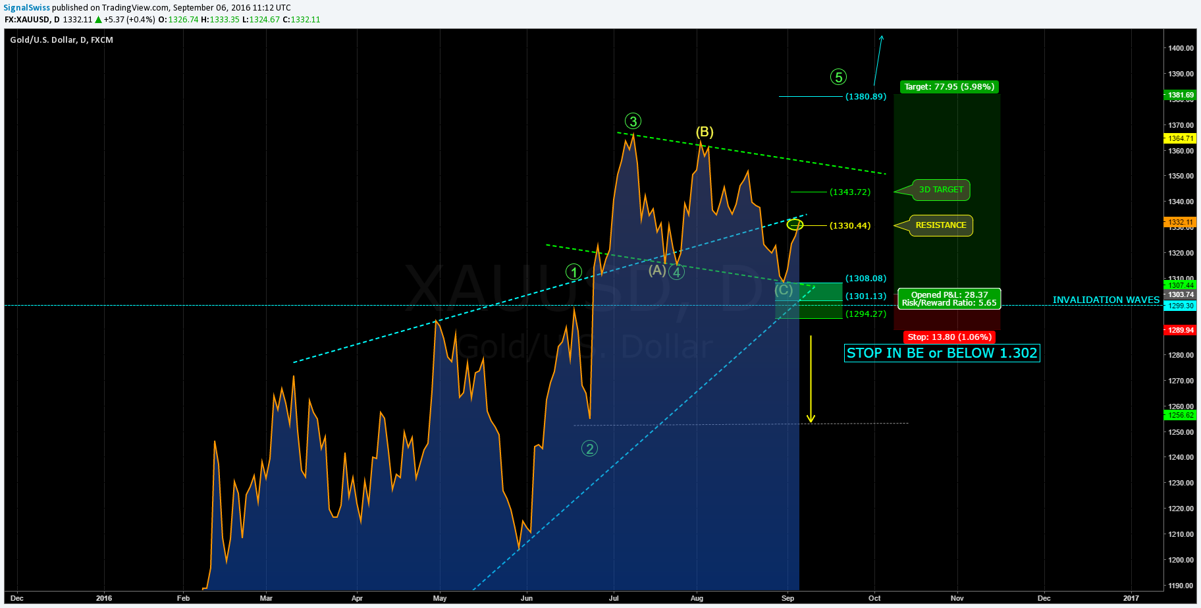Click the O:1326.74 open value
The width and height of the screenshot is (1201, 608).
(178, 20)
